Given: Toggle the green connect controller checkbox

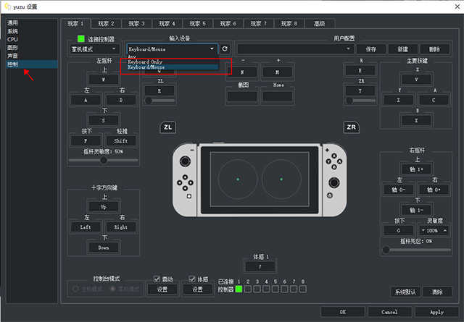Looking at the screenshot, I should 80,38.
